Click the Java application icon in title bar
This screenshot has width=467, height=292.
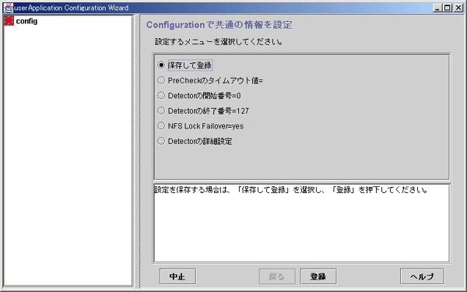click(8, 8)
